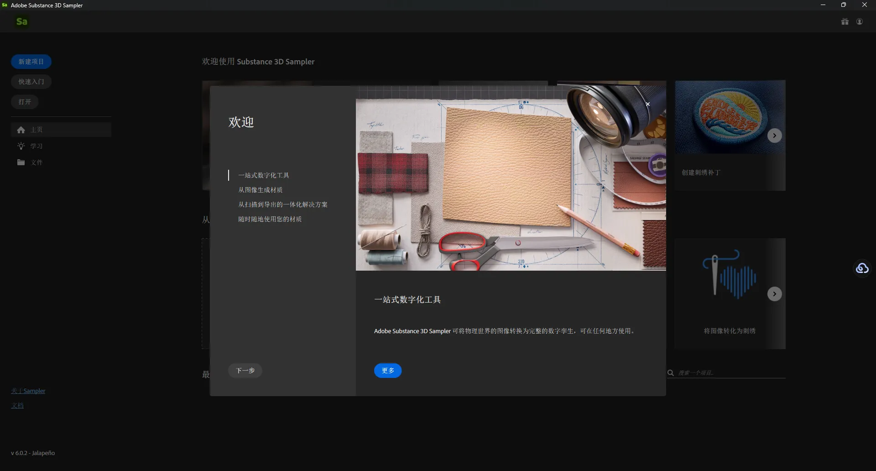Screen dimensions: 876x471
Task: Click the home icon beside 主页
Action: tap(21, 130)
